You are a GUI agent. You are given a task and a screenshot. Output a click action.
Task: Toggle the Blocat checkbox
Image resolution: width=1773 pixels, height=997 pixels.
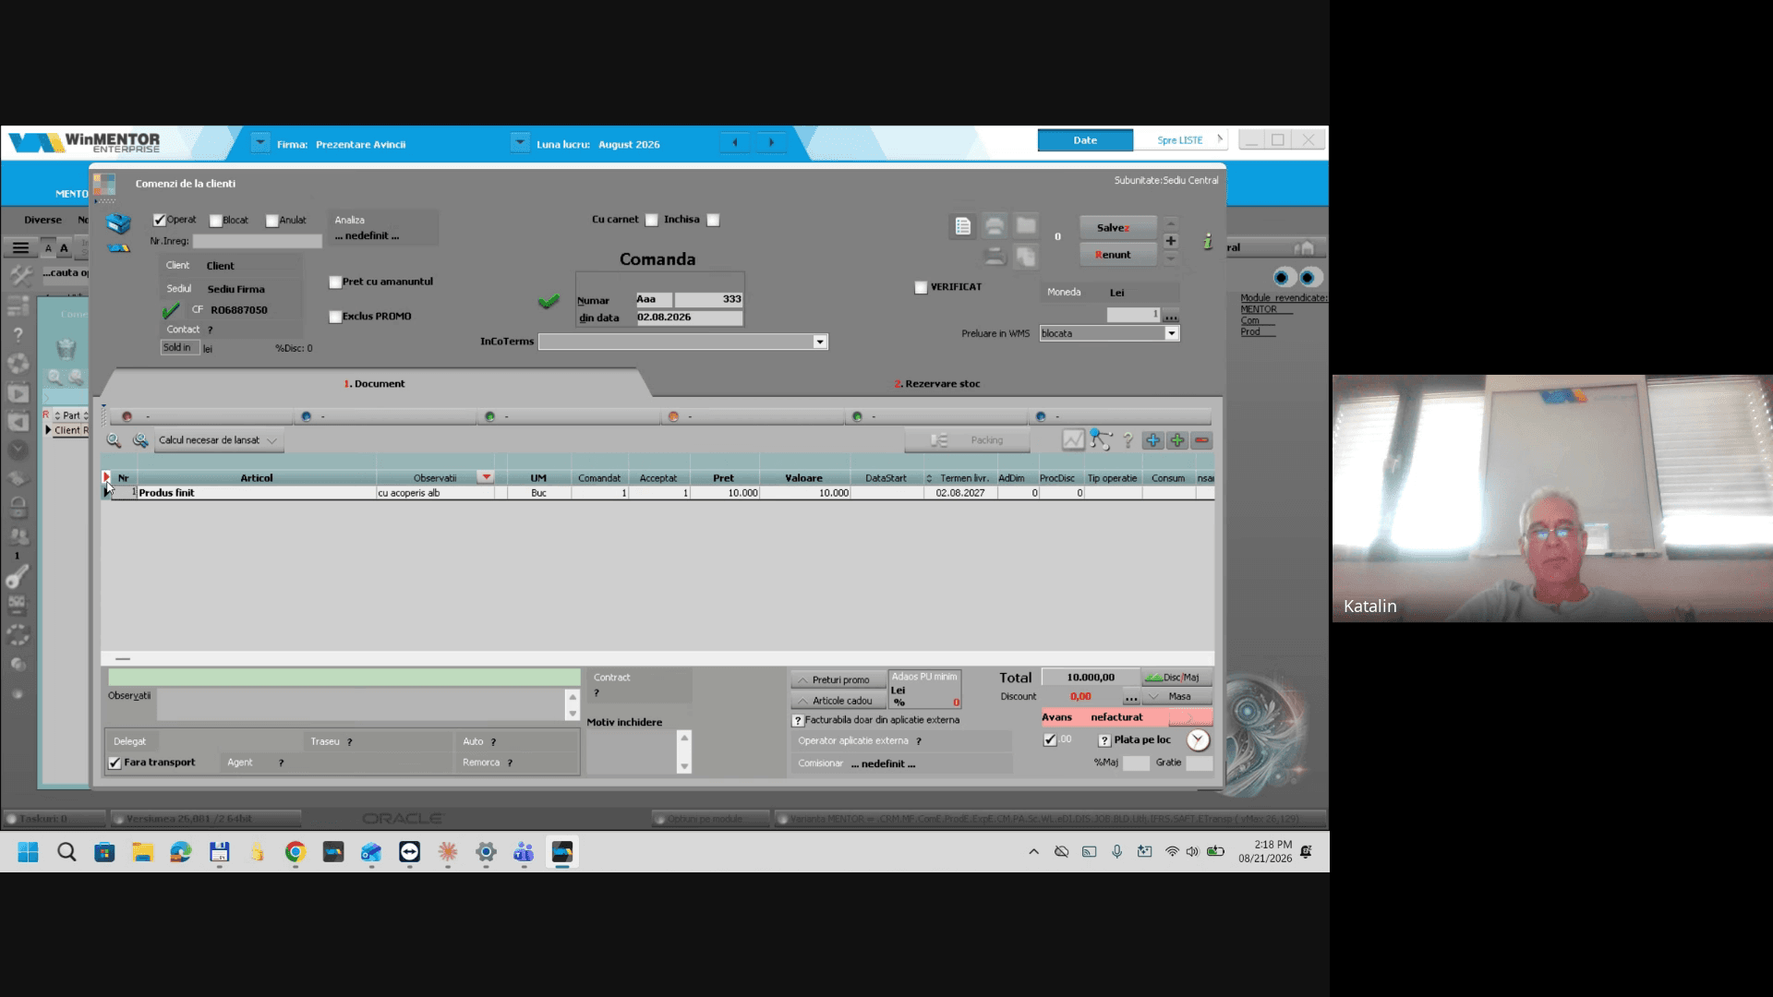(215, 221)
